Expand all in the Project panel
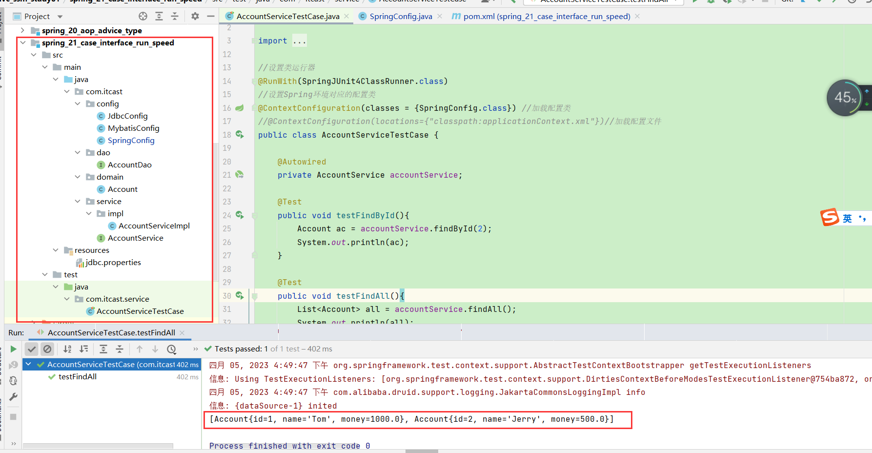 (159, 16)
